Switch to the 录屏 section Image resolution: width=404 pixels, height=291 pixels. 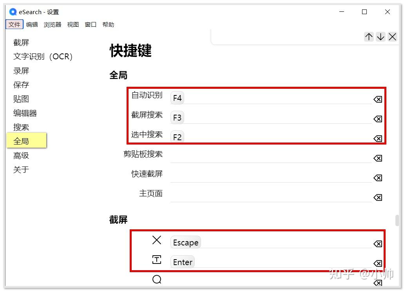21,71
